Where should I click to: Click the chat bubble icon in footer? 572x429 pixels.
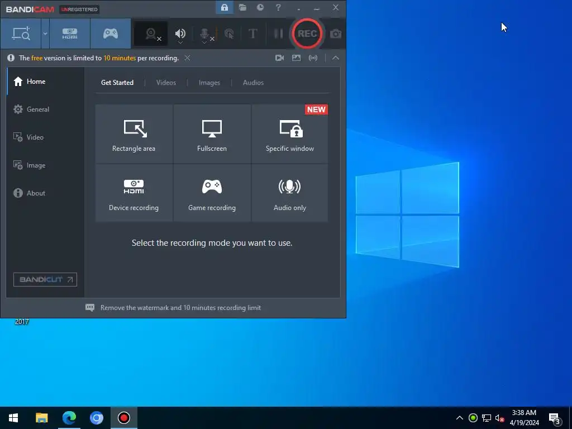click(90, 308)
